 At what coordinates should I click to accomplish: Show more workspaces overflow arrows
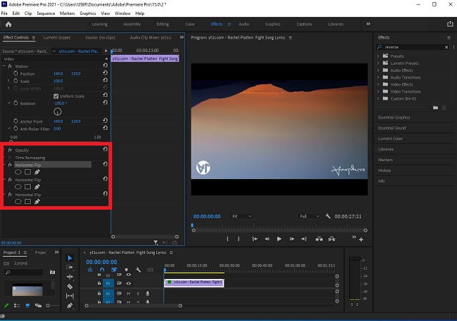point(368,24)
